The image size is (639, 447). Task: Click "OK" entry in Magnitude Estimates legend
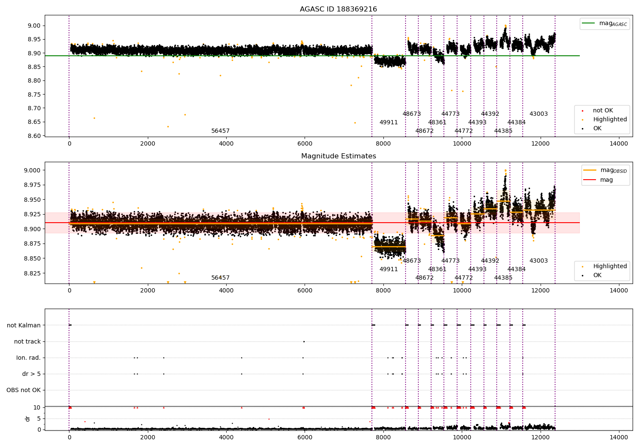(x=597, y=275)
